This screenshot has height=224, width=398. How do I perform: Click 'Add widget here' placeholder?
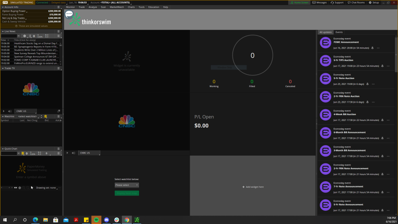pos(253,187)
